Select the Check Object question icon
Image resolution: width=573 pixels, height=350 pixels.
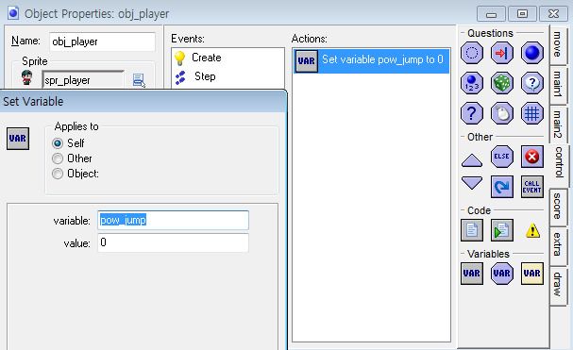point(532,53)
